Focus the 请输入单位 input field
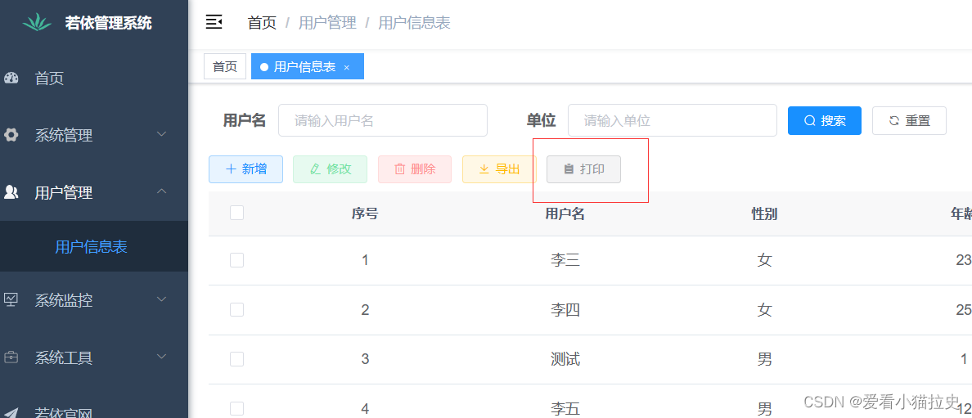 (x=673, y=120)
